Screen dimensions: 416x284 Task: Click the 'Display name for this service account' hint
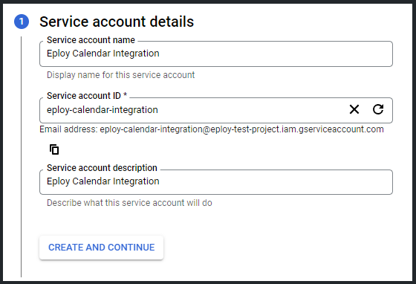pyautogui.click(x=120, y=75)
